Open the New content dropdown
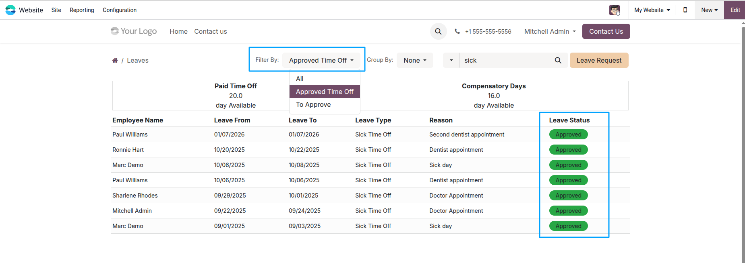Viewport: 745px width, 263px height. click(709, 10)
